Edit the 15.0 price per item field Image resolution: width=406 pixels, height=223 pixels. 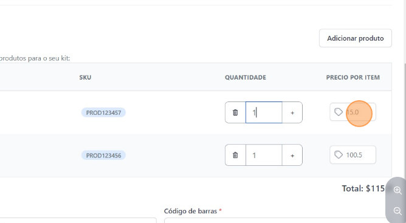[353, 112]
